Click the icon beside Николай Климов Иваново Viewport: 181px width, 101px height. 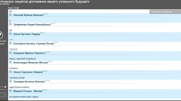[11, 15]
